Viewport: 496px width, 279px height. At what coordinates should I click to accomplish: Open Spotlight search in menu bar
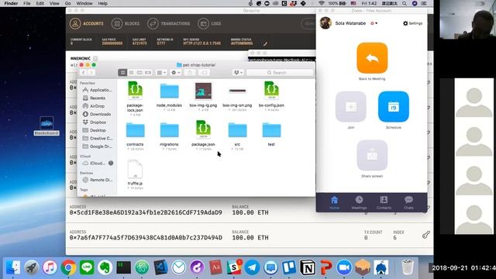(x=405, y=3)
